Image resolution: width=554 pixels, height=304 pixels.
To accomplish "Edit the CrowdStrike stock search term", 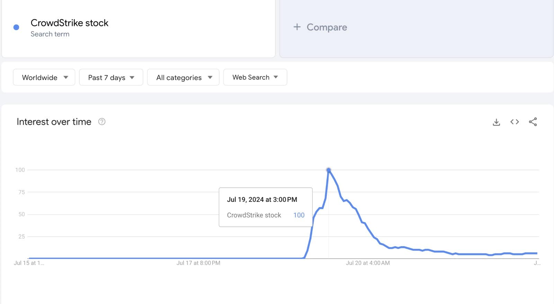I will [70, 23].
